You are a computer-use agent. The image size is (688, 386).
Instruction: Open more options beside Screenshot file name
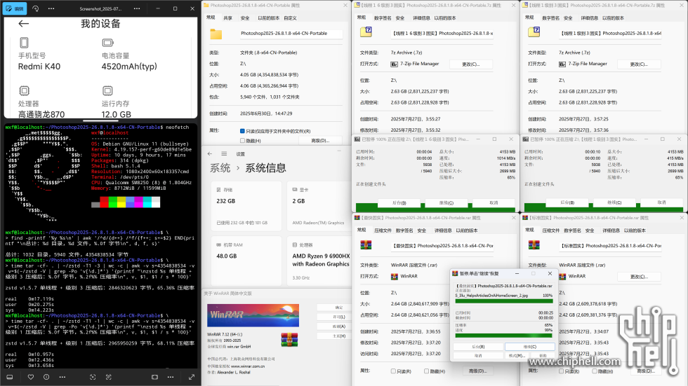(137, 8)
